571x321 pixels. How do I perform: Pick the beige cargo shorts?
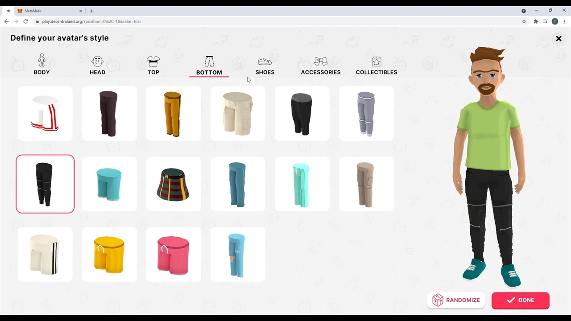(x=238, y=114)
